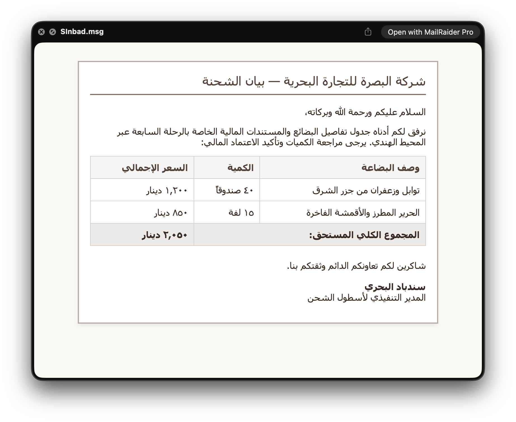The width and height of the screenshot is (516, 422).
Task: Click the ١,٢٠٠ دينار price cell
Action: pyautogui.click(x=167, y=190)
